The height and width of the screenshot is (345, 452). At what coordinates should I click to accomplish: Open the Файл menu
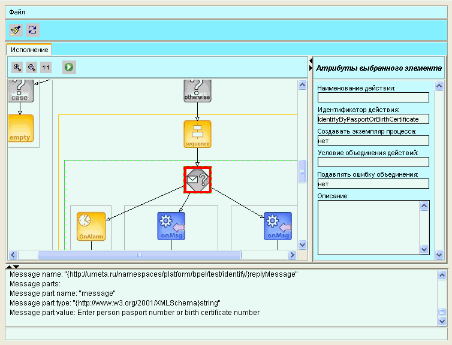pos(17,11)
